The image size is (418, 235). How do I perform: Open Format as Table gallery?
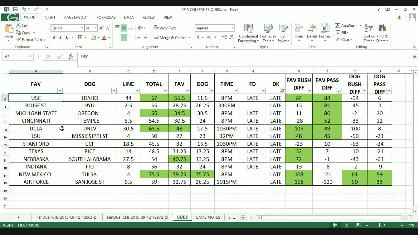pyautogui.click(x=268, y=33)
